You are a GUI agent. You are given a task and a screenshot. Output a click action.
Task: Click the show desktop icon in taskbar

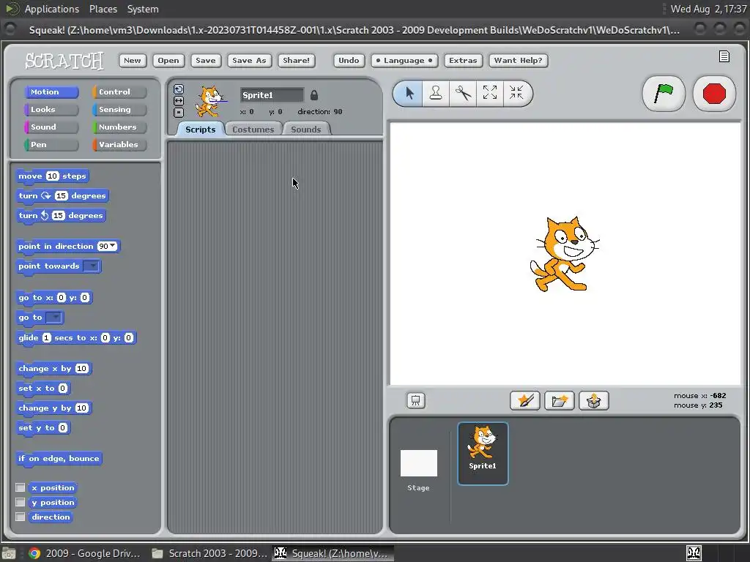point(9,553)
